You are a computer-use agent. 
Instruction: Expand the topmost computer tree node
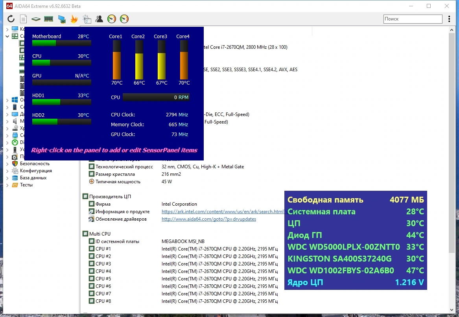click(x=7, y=29)
